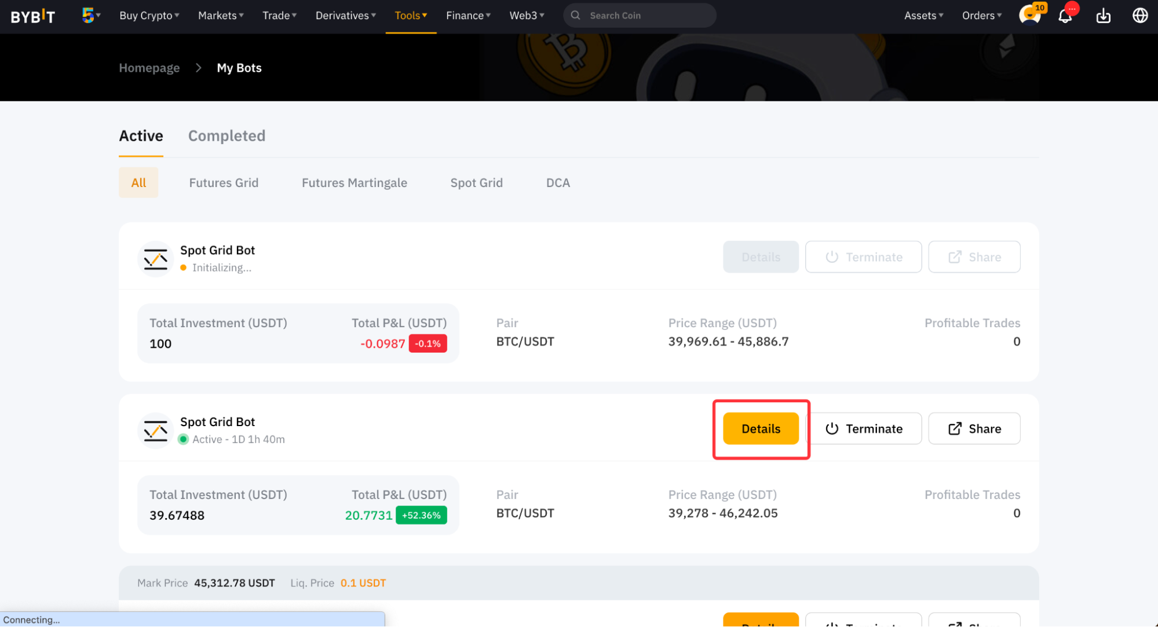Expand the Buy Crypto dropdown
Screen dimensions: 1158x627
[149, 16]
